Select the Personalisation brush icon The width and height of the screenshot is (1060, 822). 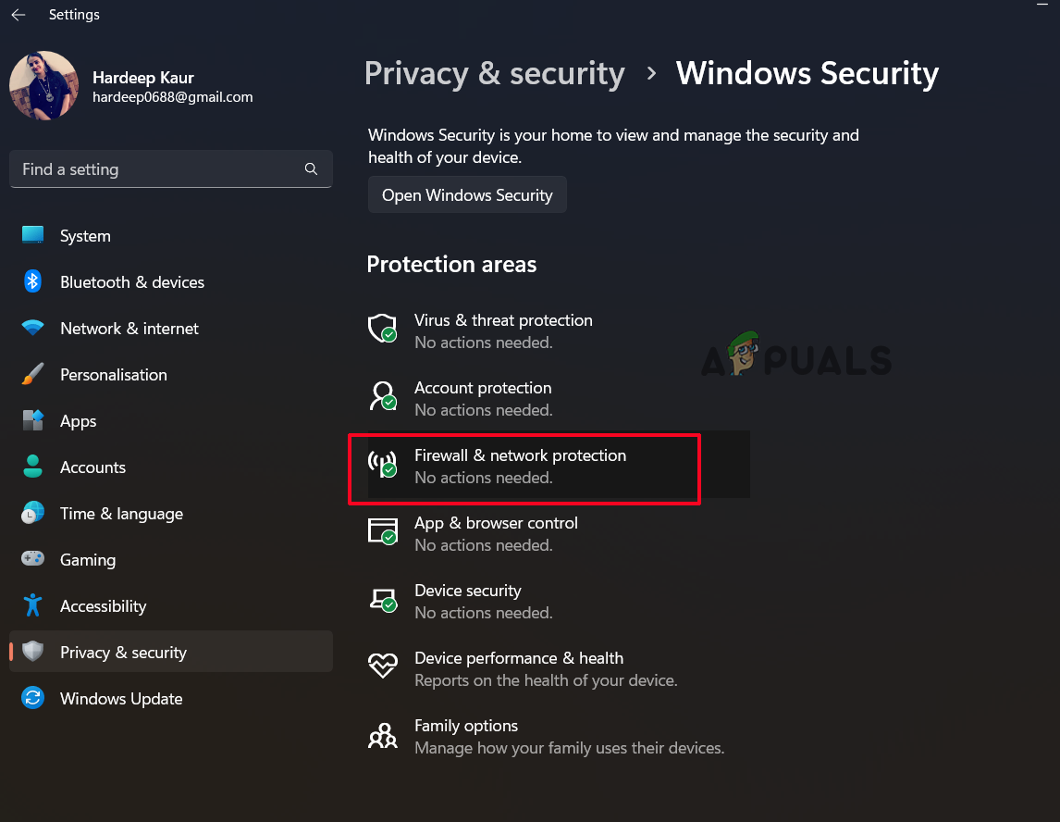[32, 374]
